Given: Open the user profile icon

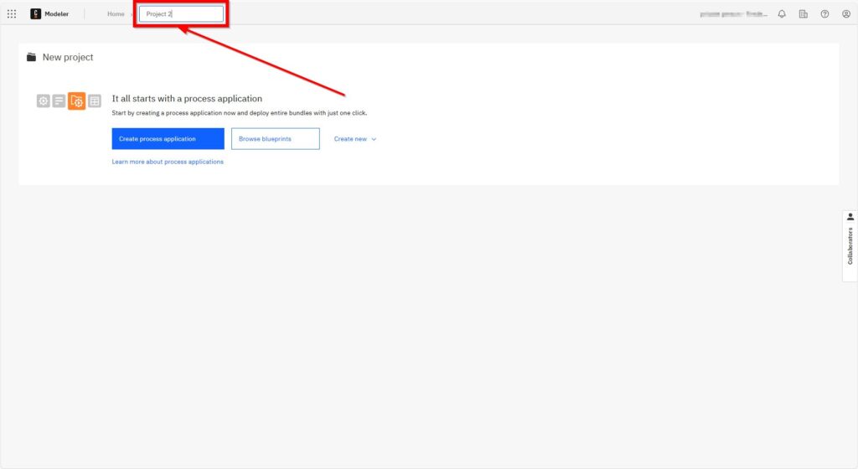Looking at the screenshot, I should point(845,13).
